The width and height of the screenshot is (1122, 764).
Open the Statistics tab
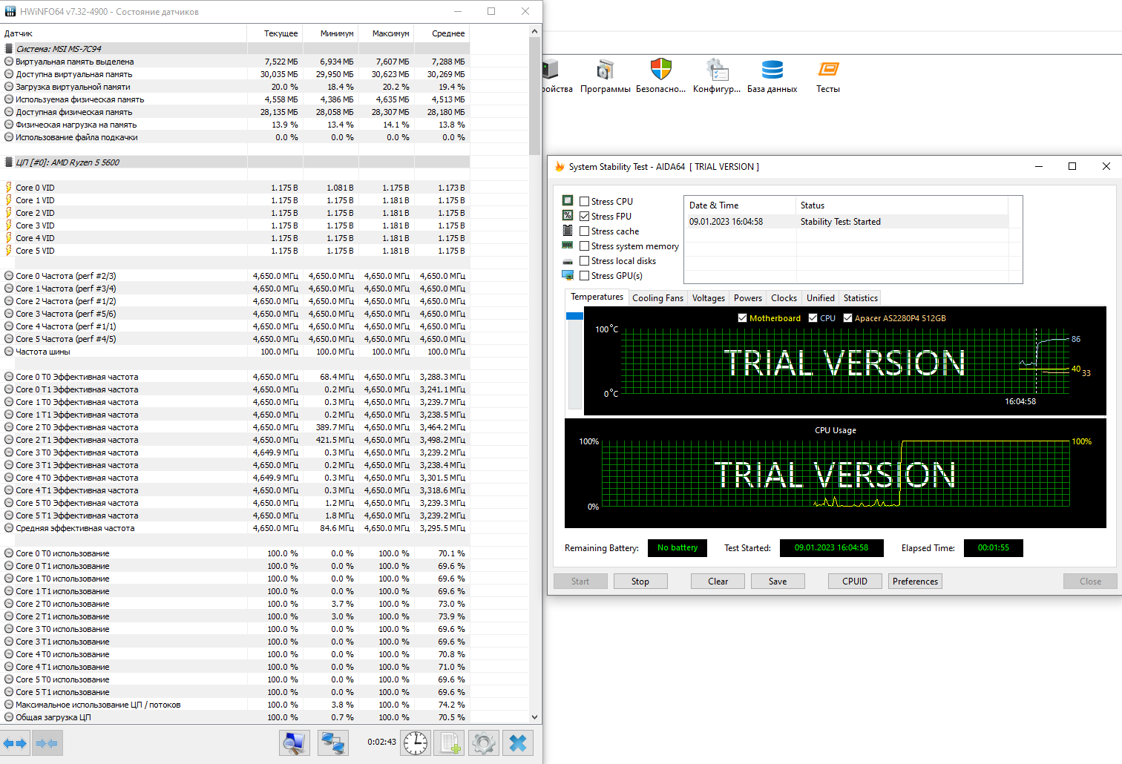click(x=860, y=298)
